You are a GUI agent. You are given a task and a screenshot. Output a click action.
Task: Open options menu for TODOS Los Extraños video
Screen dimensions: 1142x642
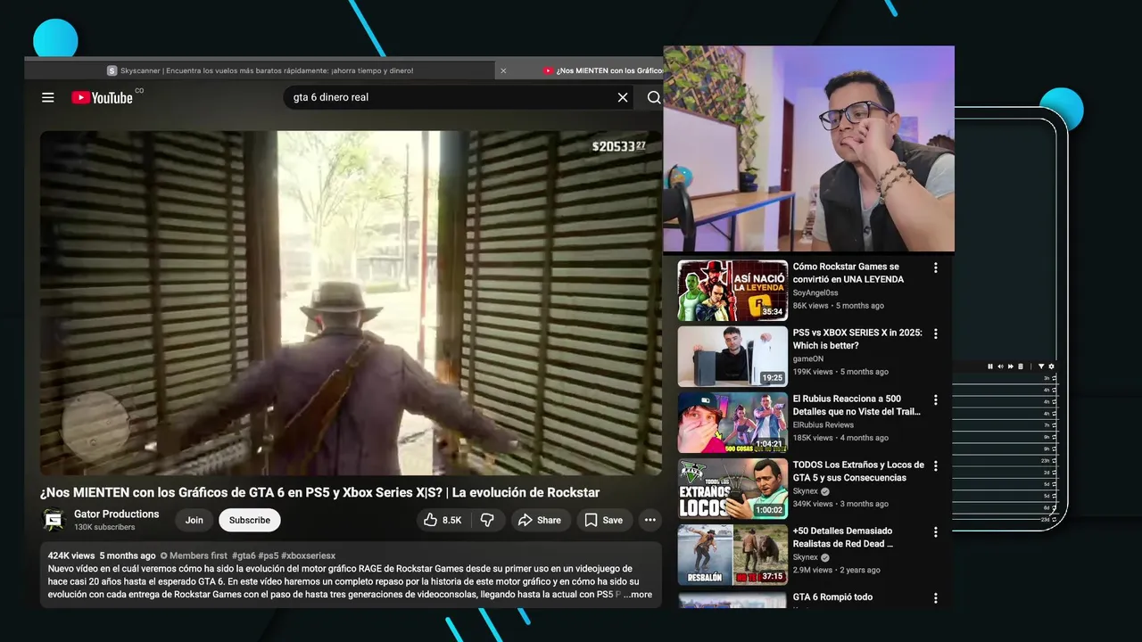[935, 465]
